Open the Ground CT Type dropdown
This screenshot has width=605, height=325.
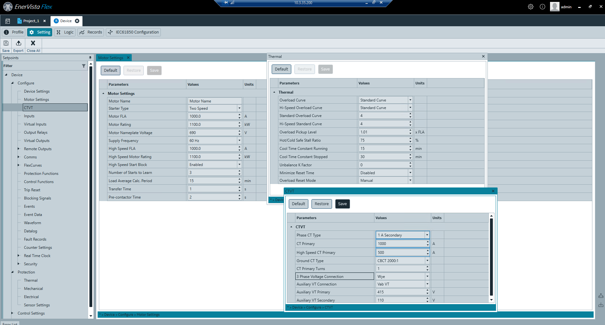click(427, 261)
